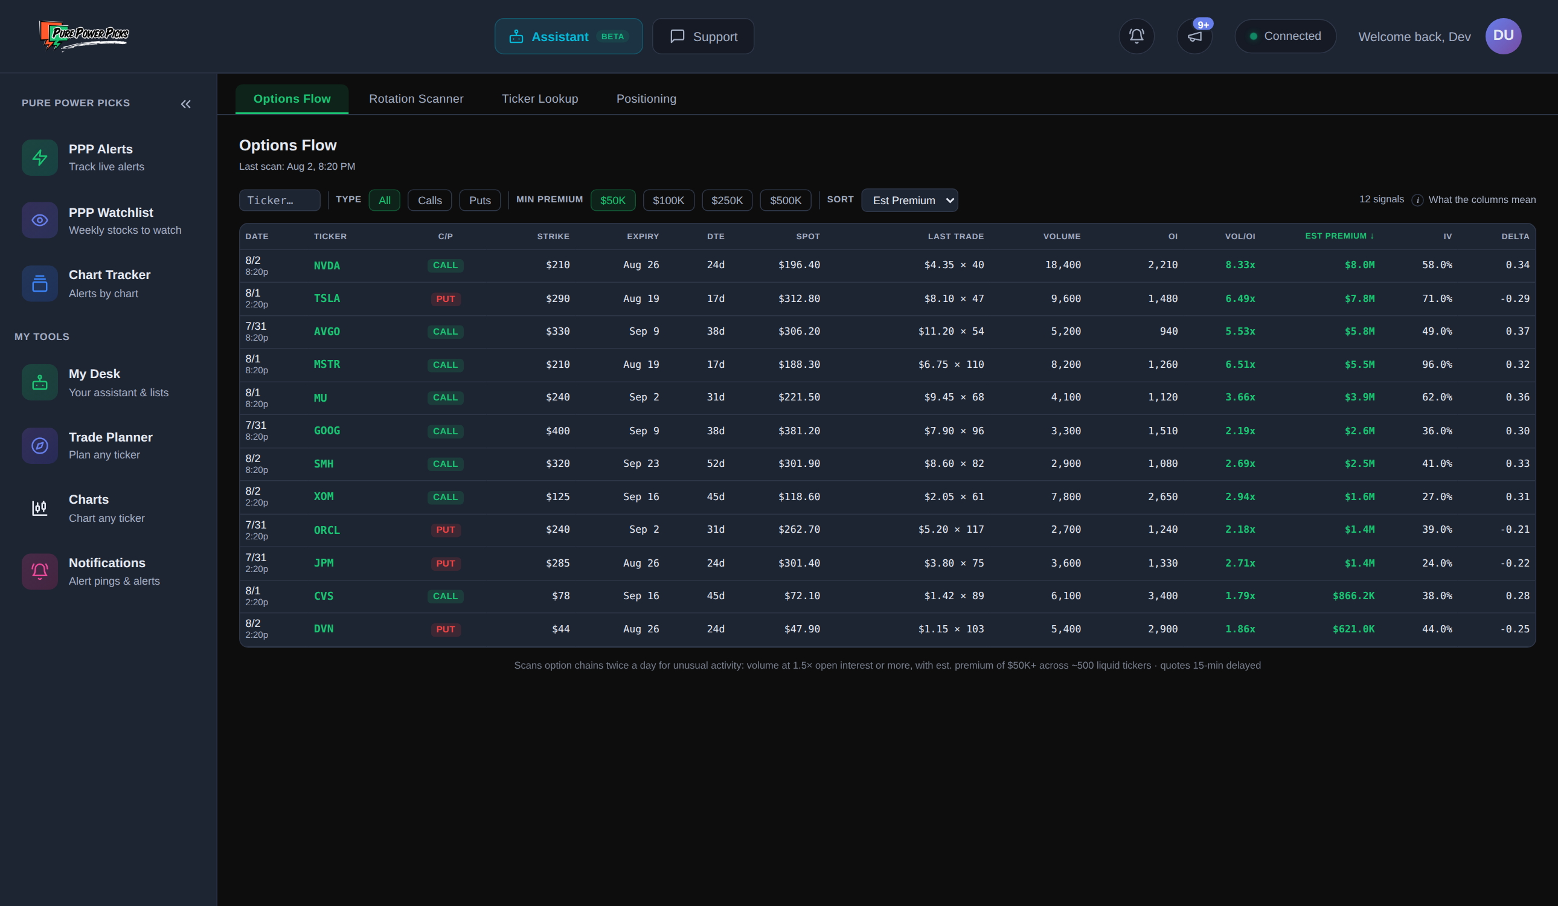Click the GOOG ticker symbol
This screenshot has width=1558, height=906.
click(327, 431)
